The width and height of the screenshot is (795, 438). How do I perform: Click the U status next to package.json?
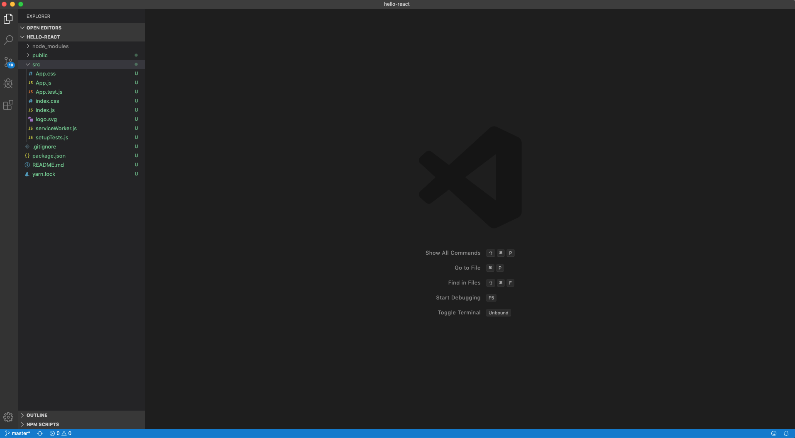point(136,156)
